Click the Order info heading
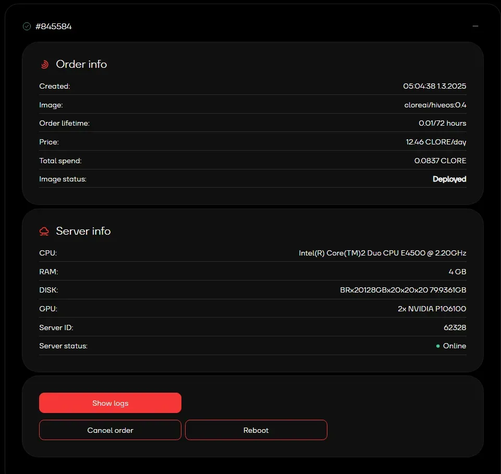 (x=81, y=64)
